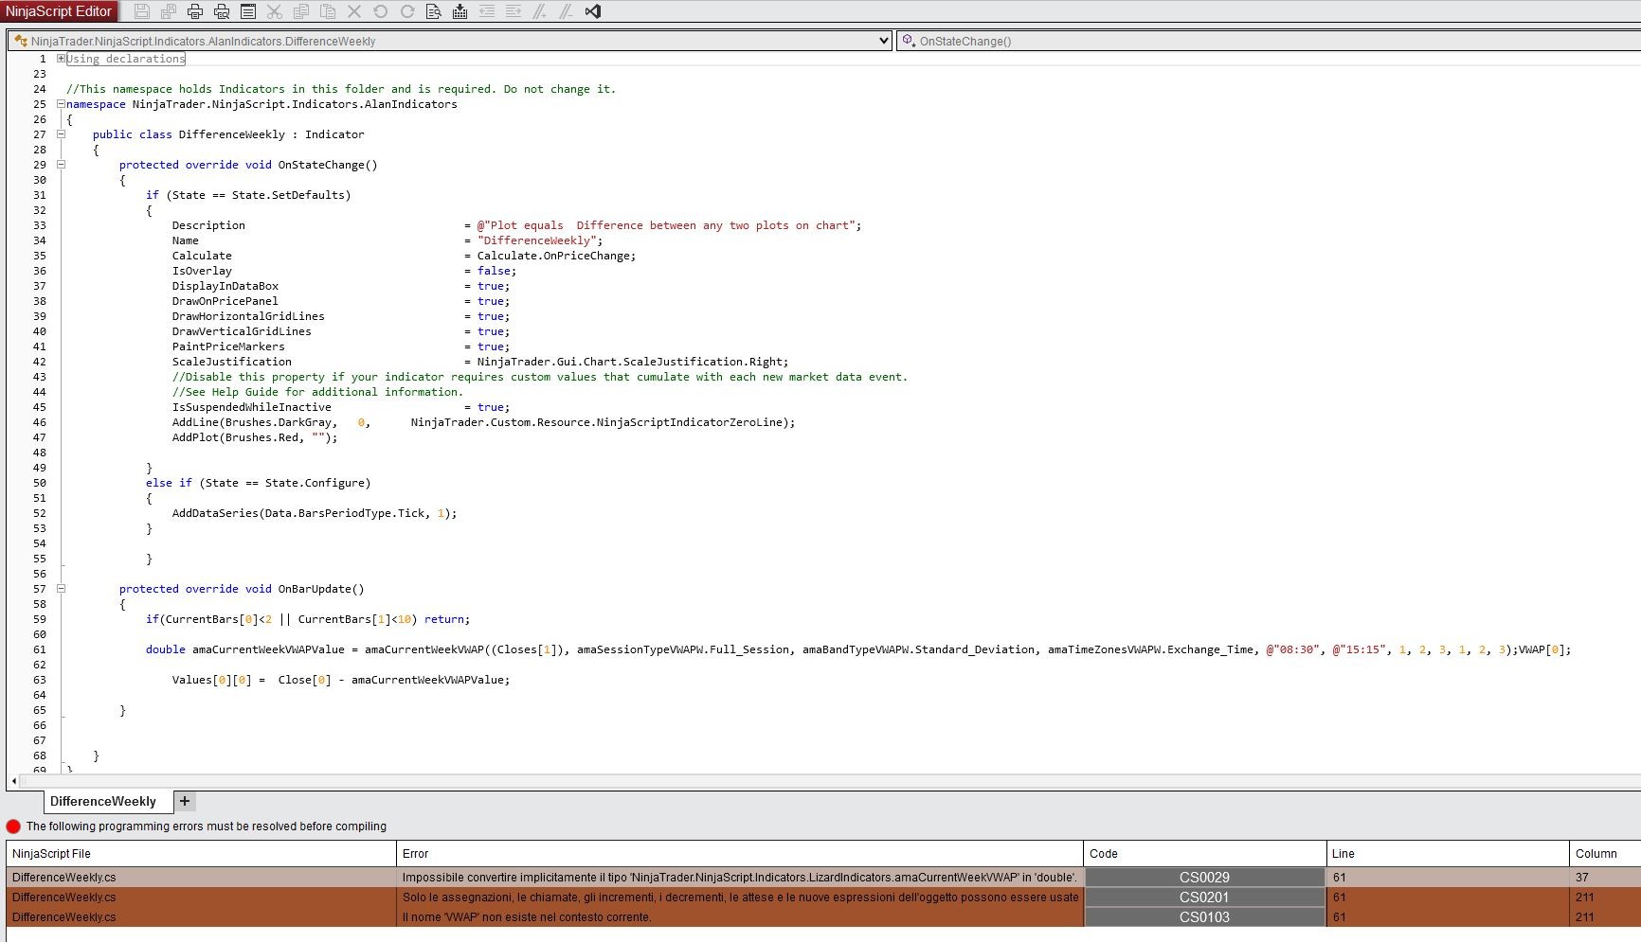The image size is (1641, 942).
Task: Select the DifferenceWeekly tab
Action: 102,801
